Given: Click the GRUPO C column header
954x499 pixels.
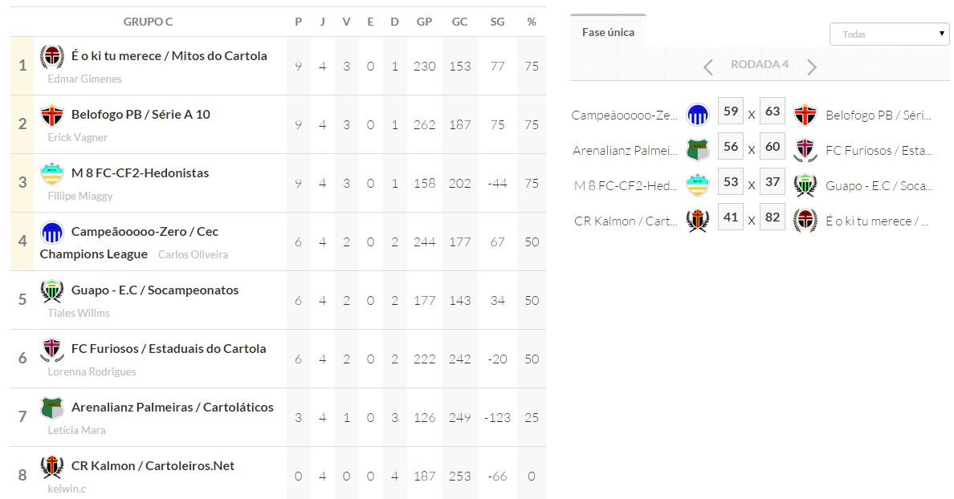Looking at the screenshot, I should [x=148, y=22].
